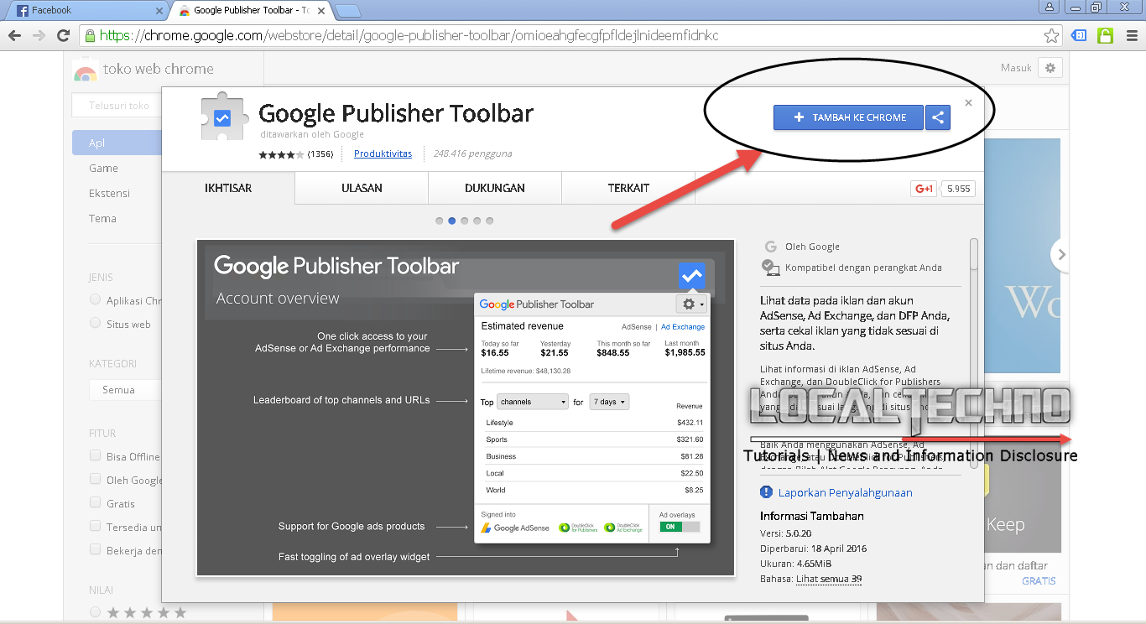This screenshot has height=624, width=1146.
Task: Click Tambah ke Chrome button
Action: pos(848,117)
